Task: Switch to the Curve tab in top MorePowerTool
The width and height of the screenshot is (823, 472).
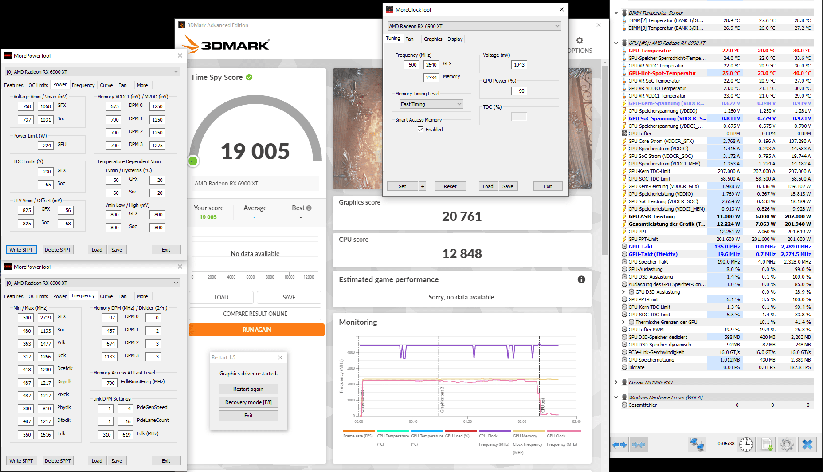Action: click(106, 85)
